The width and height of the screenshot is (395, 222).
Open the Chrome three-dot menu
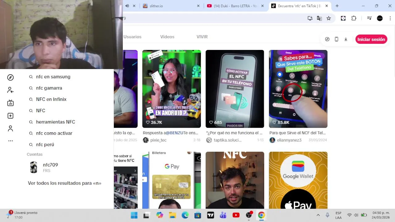pyautogui.click(x=390, y=18)
